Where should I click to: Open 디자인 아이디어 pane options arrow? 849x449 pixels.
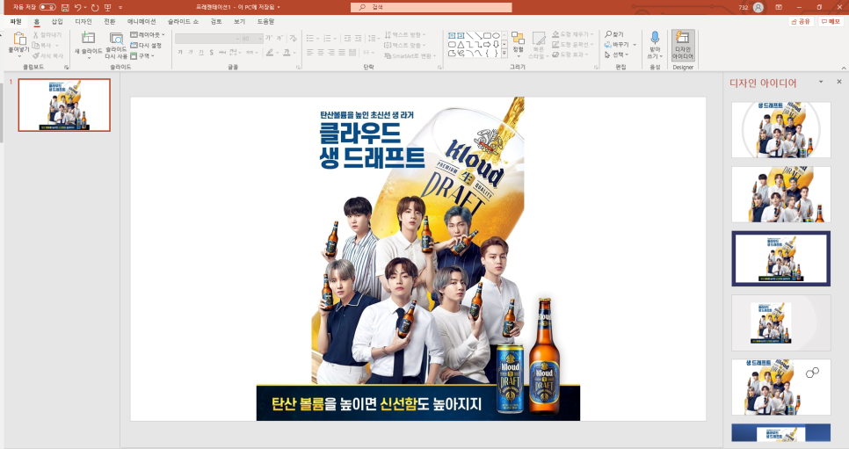(x=821, y=82)
